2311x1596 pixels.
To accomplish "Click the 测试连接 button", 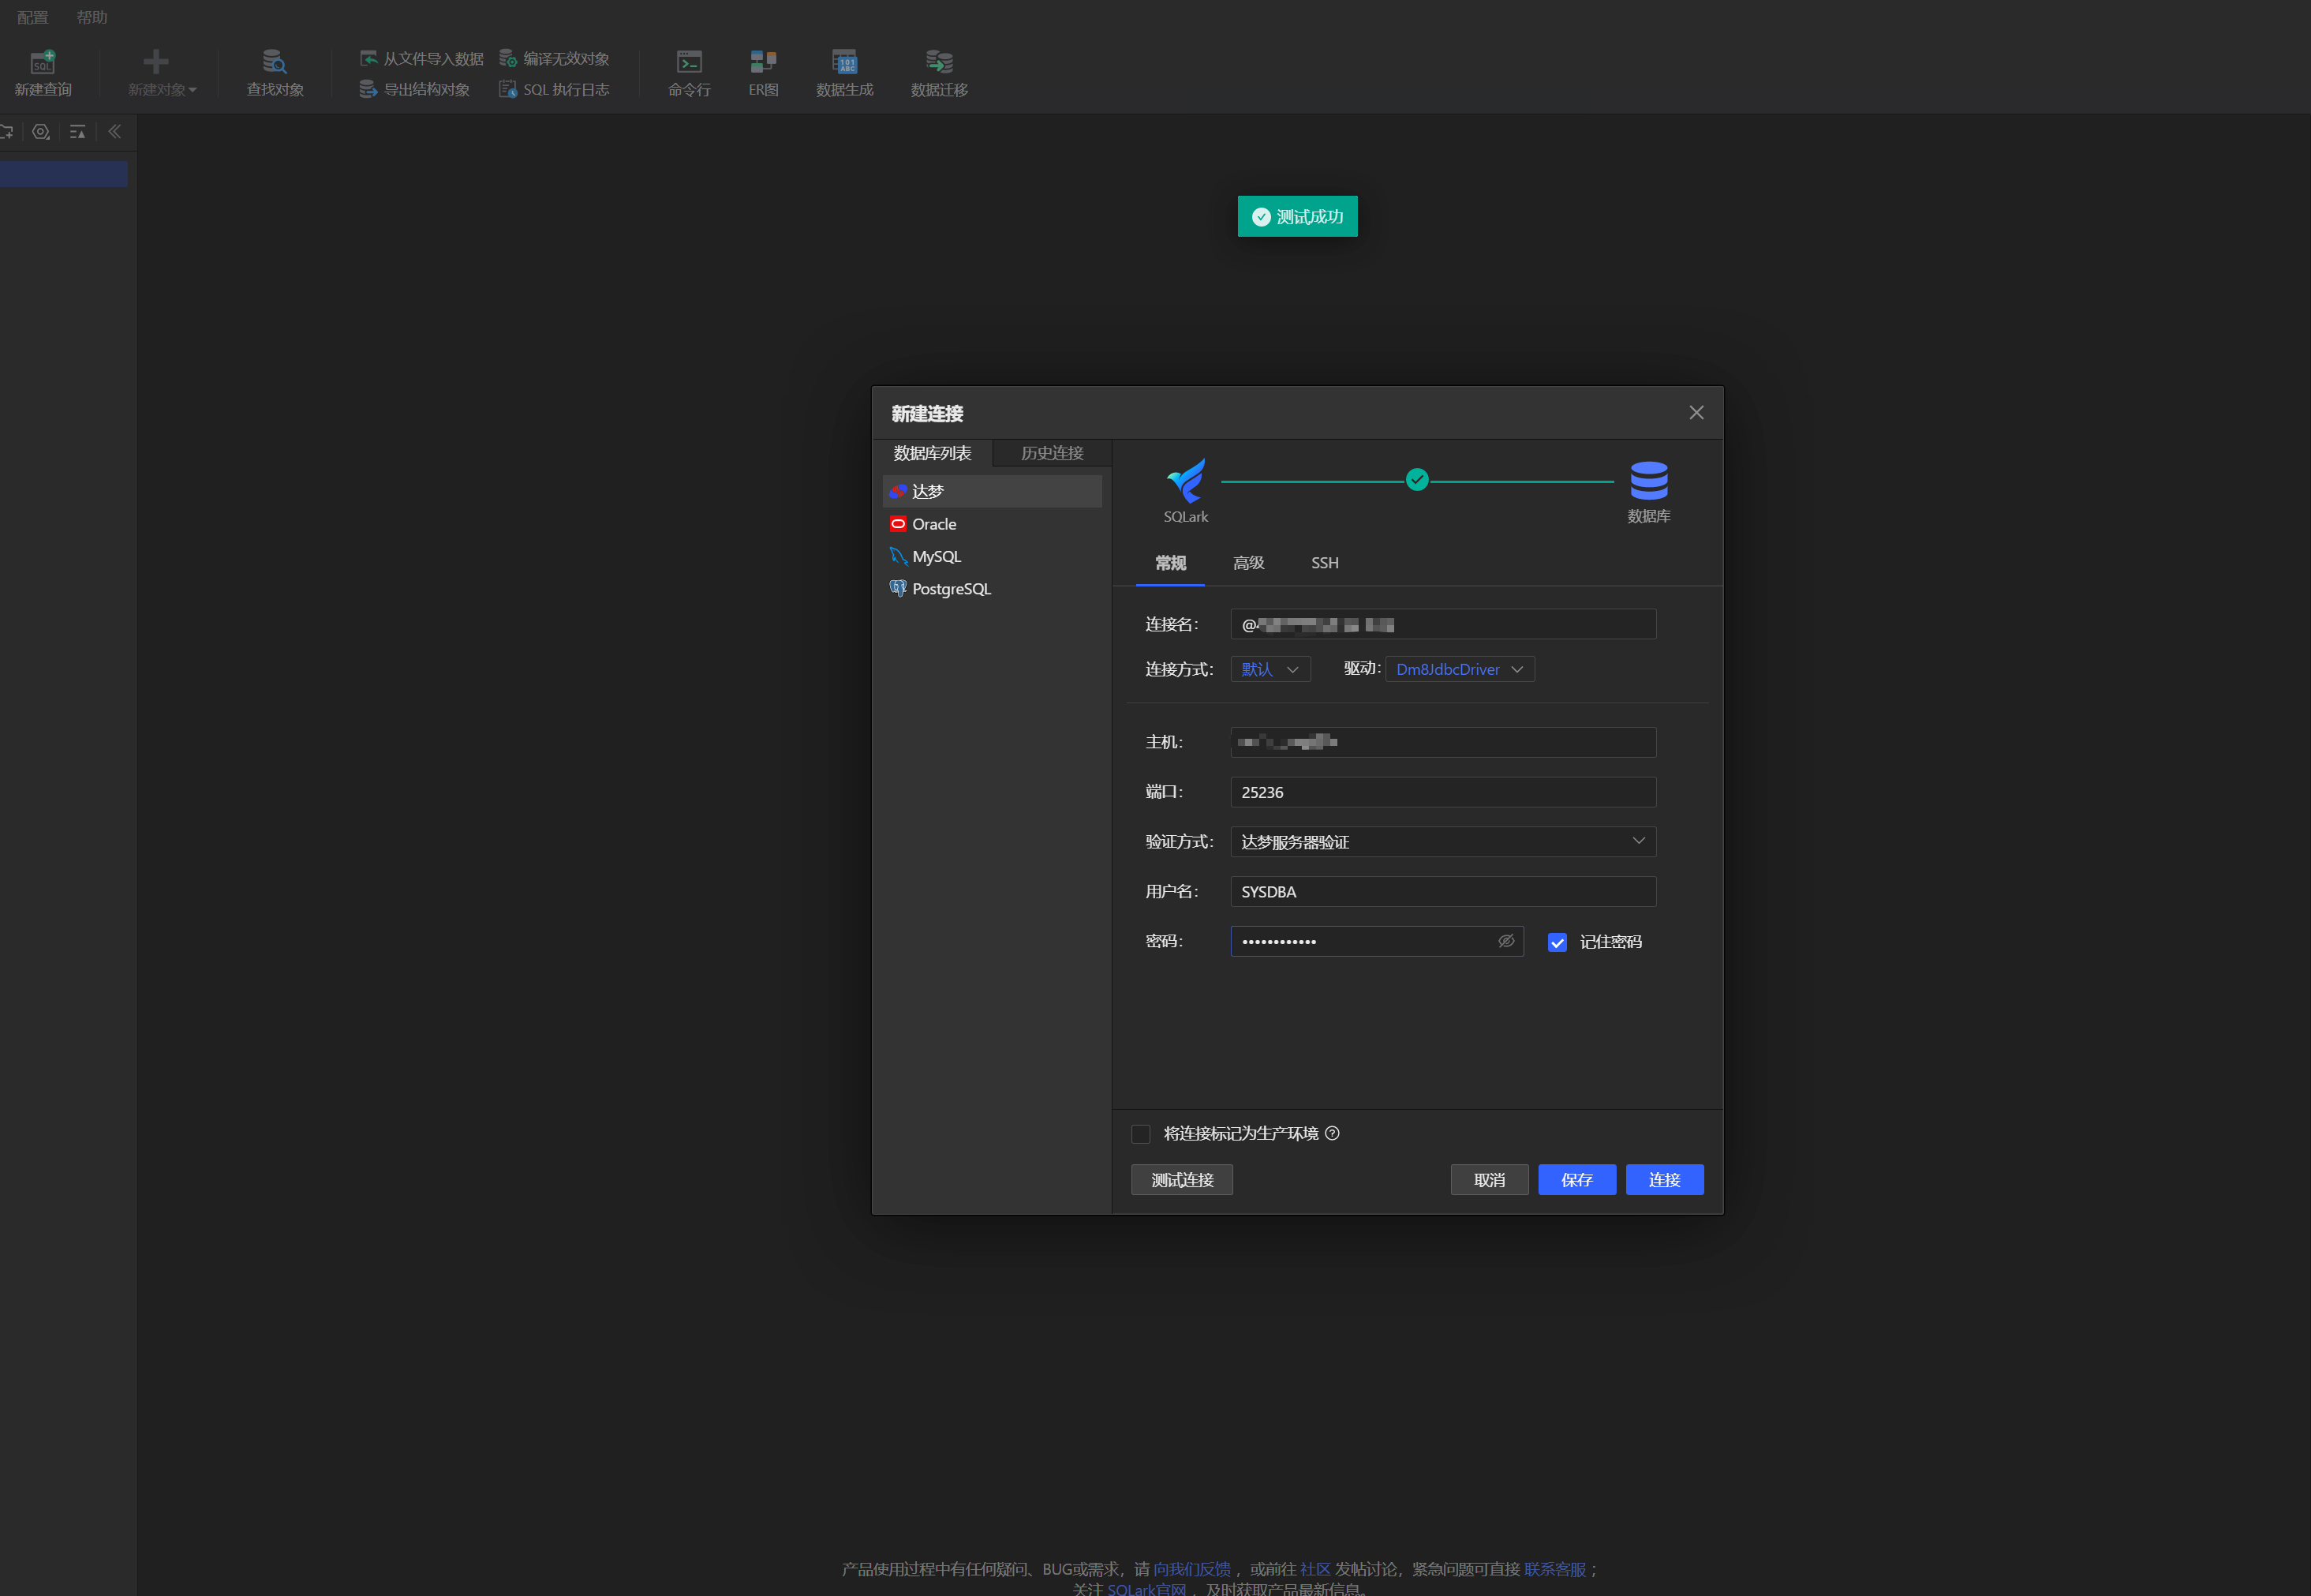I will (1181, 1180).
